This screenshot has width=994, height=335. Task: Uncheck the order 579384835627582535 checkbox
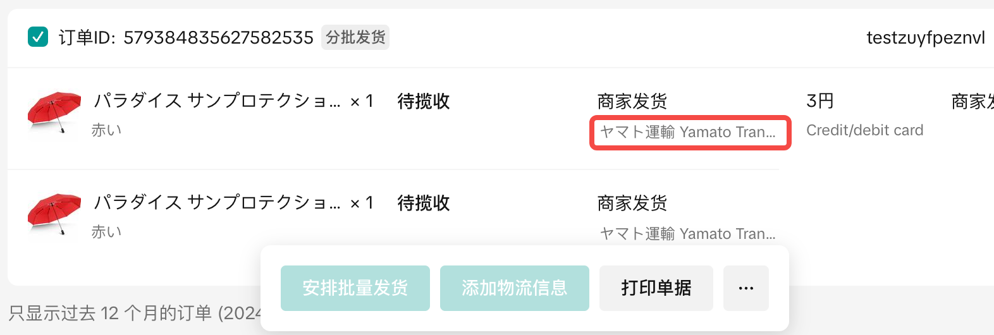tap(38, 37)
